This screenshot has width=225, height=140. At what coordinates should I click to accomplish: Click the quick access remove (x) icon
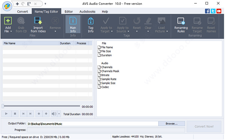point(35,4)
